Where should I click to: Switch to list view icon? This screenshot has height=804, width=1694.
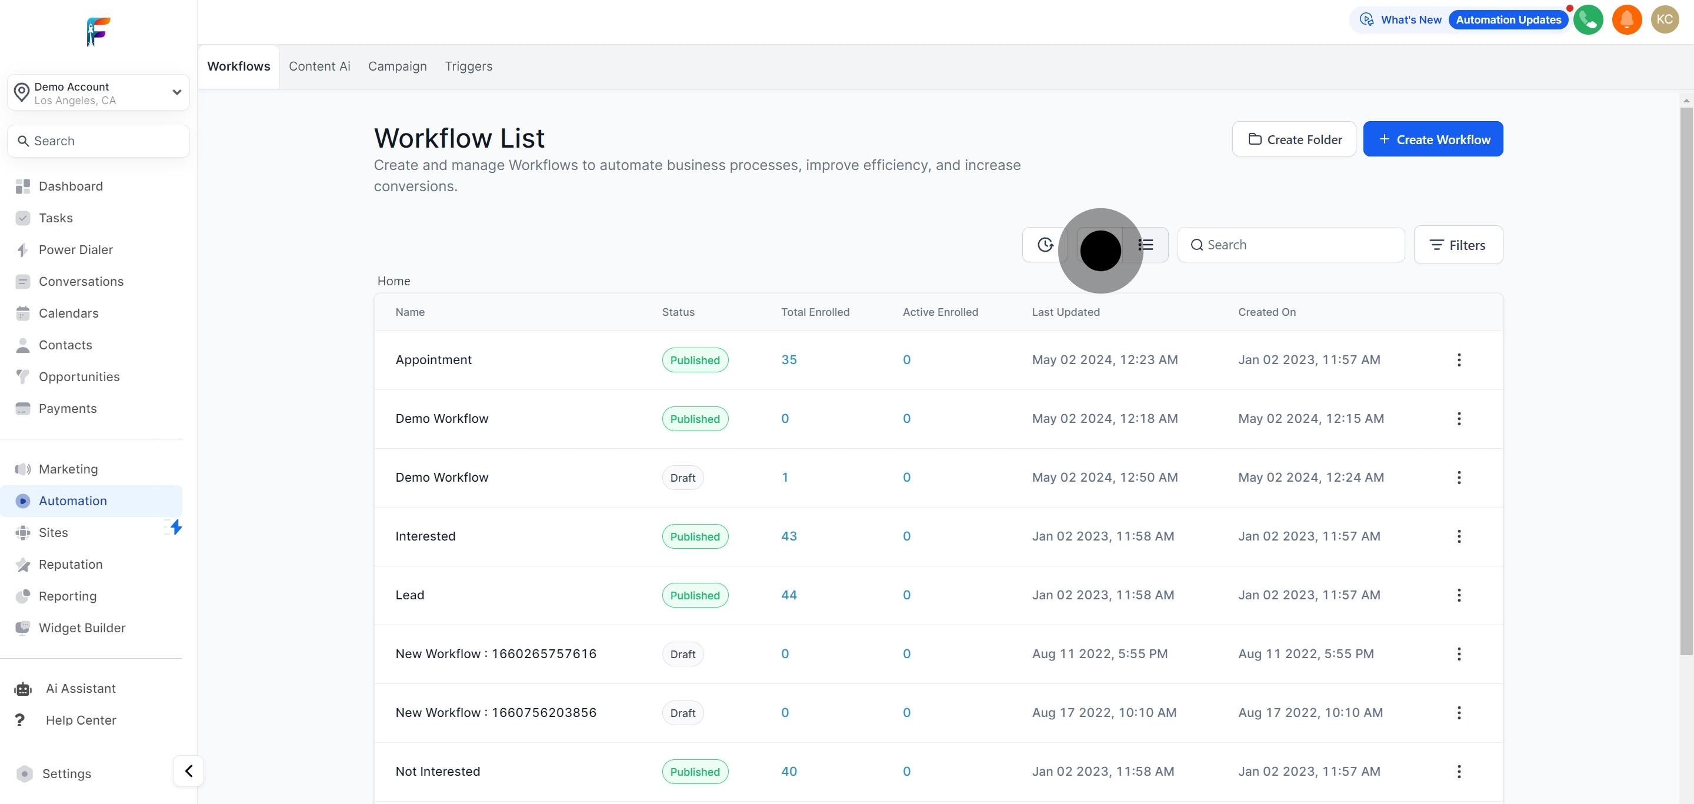click(1146, 245)
